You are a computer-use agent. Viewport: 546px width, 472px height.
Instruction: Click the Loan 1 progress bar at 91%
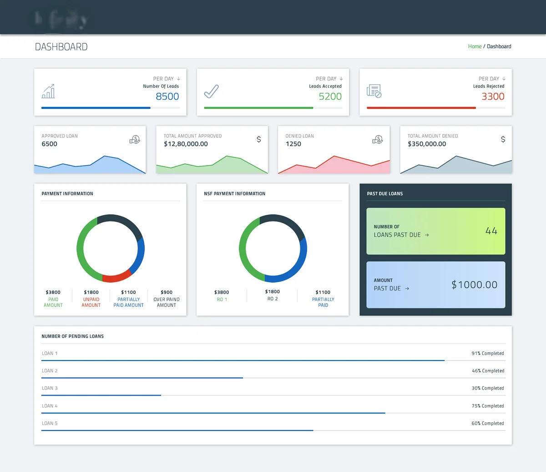(243, 360)
